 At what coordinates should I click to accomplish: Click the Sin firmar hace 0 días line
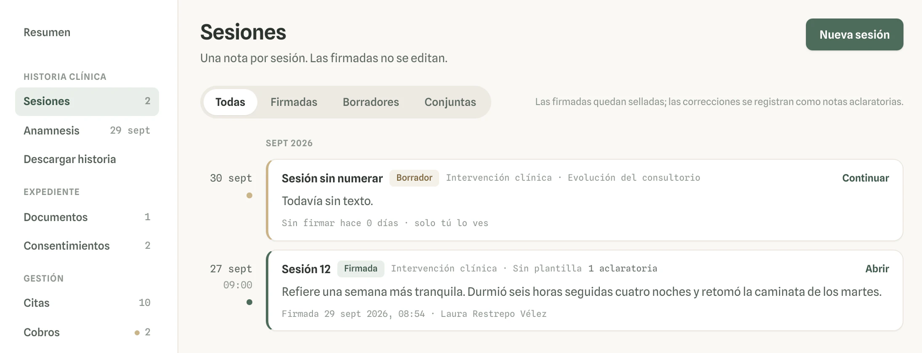point(385,223)
